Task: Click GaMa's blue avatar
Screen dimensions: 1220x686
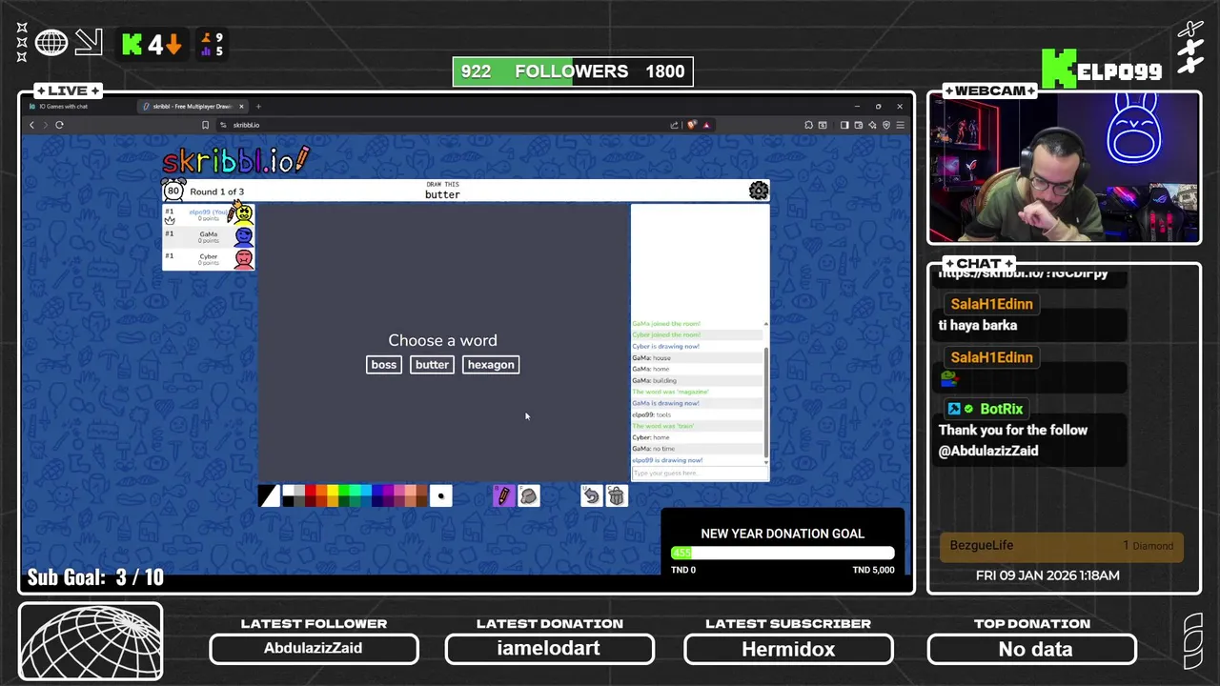Action: coord(244,236)
